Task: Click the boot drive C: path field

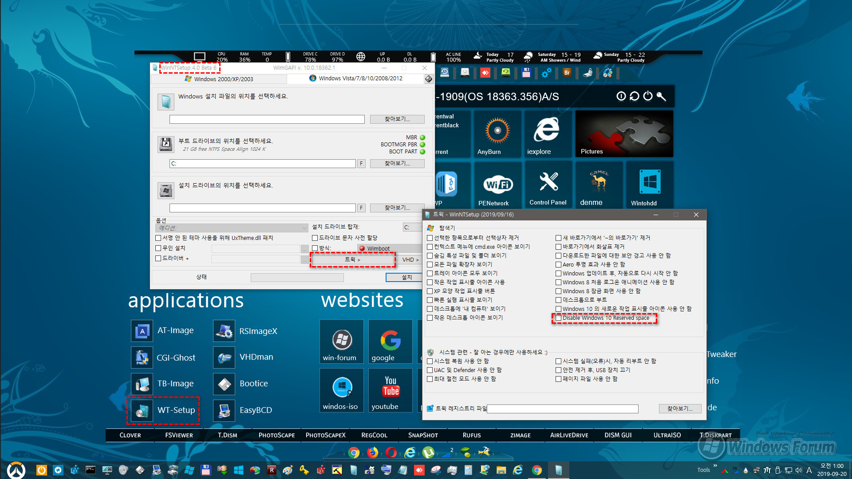Action: tap(263, 164)
